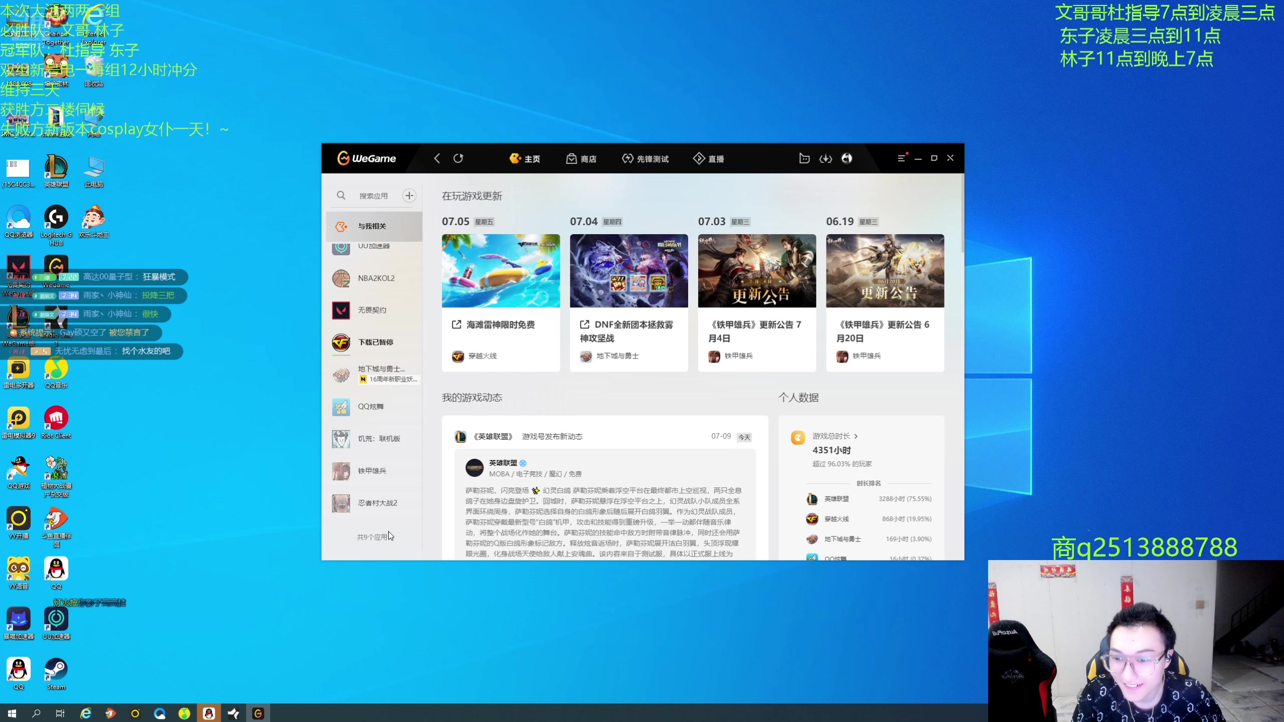The height and width of the screenshot is (722, 1284).
Task: Select 忍者村大战2 in the sidebar
Action: 374,503
